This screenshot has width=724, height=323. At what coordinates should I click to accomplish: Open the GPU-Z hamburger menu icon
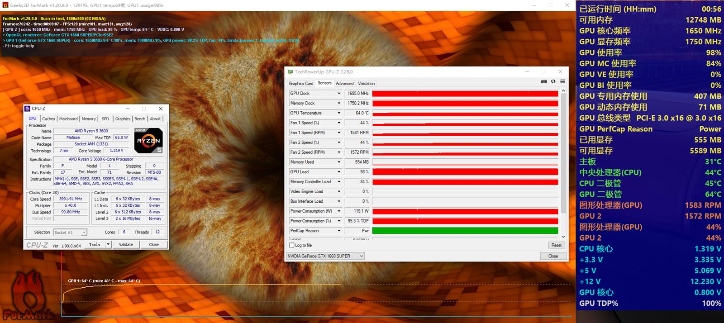(x=562, y=81)
